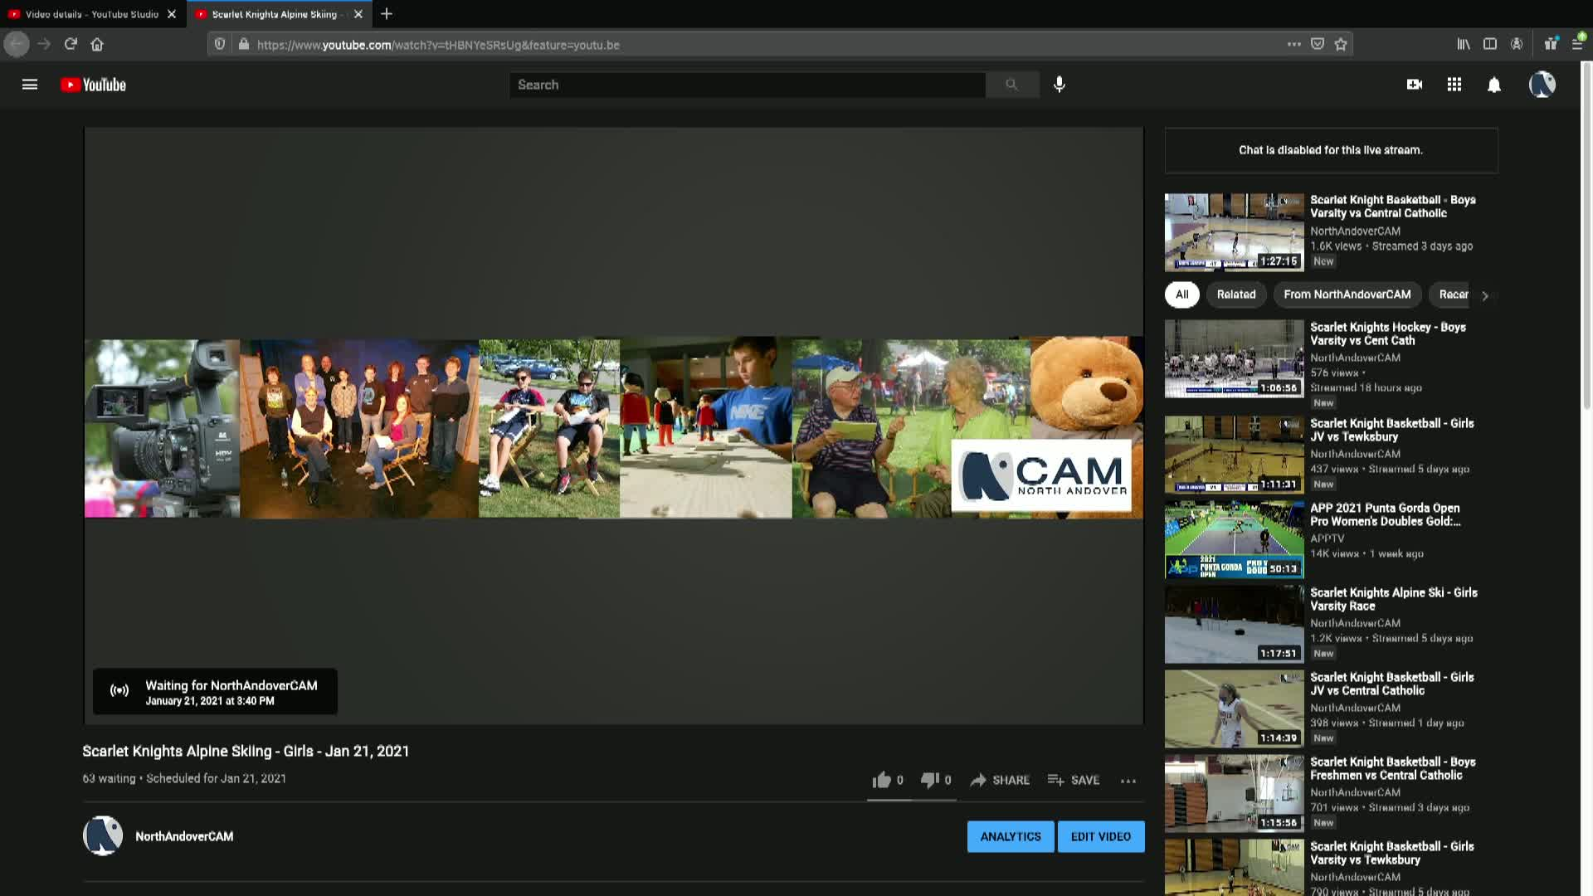Bookmark this page with star icon

1341,44
